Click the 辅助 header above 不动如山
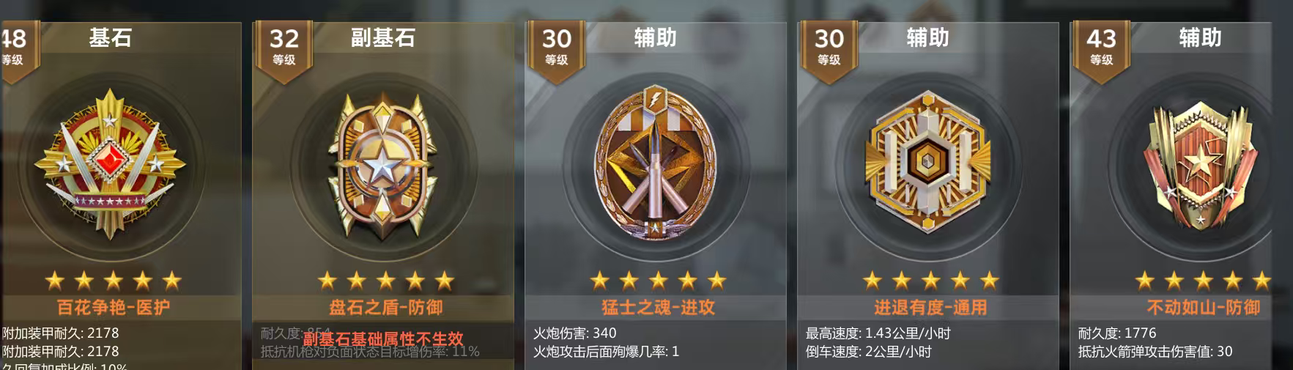Viewport: 1293px width, 370px height. click(1200, 37)
